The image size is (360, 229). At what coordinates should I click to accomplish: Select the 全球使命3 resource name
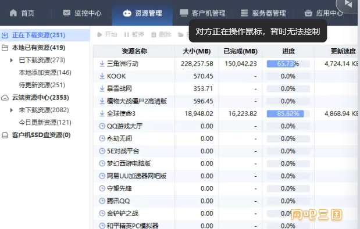tap(121, 113)
